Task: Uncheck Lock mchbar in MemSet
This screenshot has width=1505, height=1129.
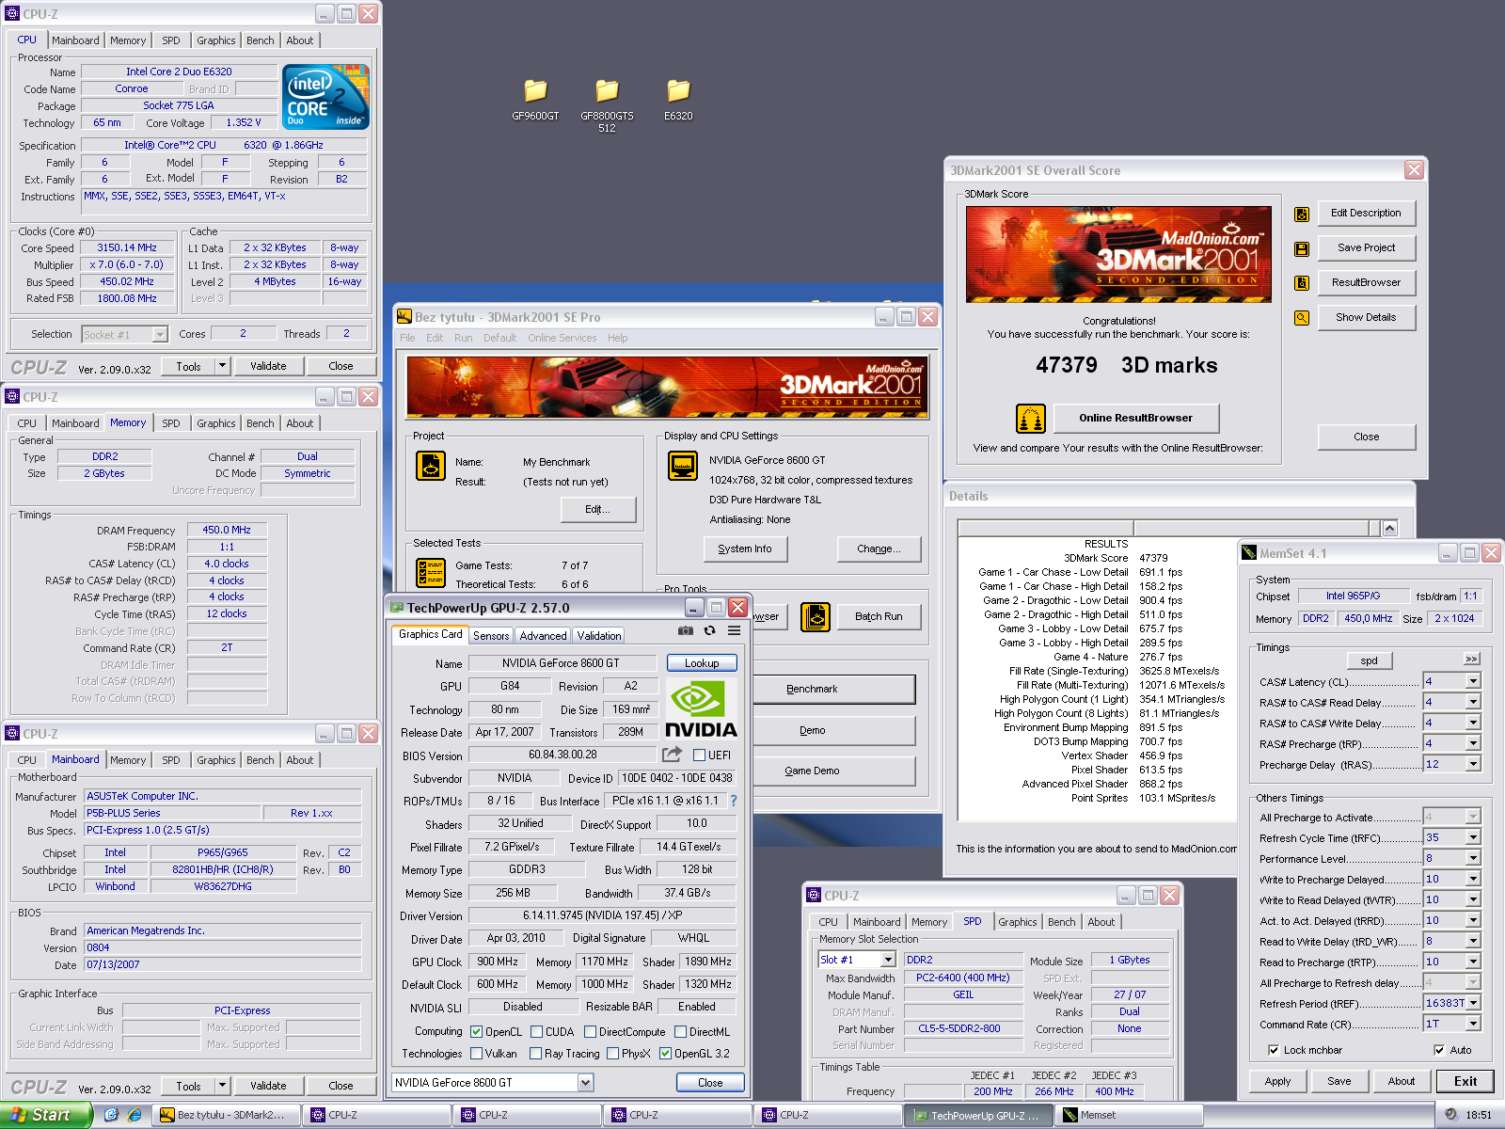Action: coord(1274,1050)
